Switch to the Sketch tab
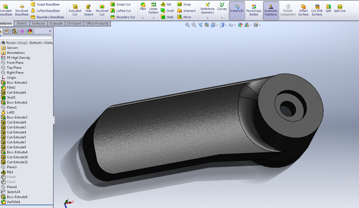This screenshot has width=359, height=208. pos(22,23)
